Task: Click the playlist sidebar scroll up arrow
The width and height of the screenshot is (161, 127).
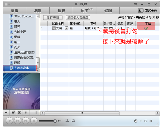Action: 38,16
